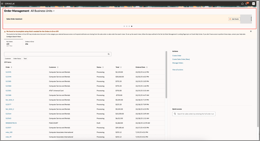Click the orders list vertical scrollbar
The width and height of the screenshot is (260, 141).
click(x=166, y=75)
